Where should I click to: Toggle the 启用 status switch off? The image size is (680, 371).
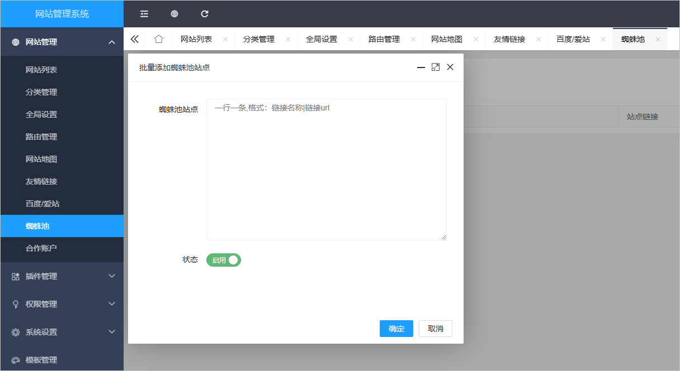[x=224, y=260]
